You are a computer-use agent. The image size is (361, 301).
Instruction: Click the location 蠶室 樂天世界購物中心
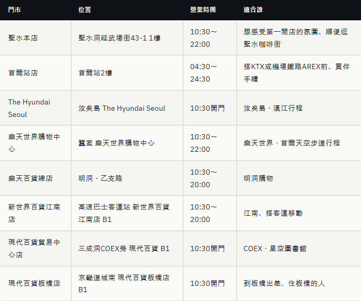(x=117, y=143)
